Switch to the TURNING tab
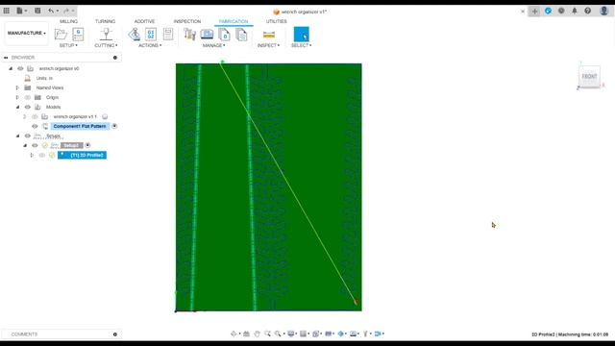615x346 pixels. pos(105,21)
